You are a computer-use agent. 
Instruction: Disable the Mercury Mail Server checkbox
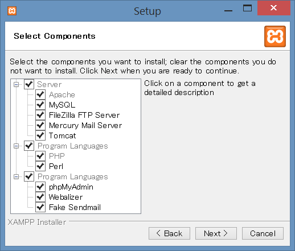(x=40, y=125)
